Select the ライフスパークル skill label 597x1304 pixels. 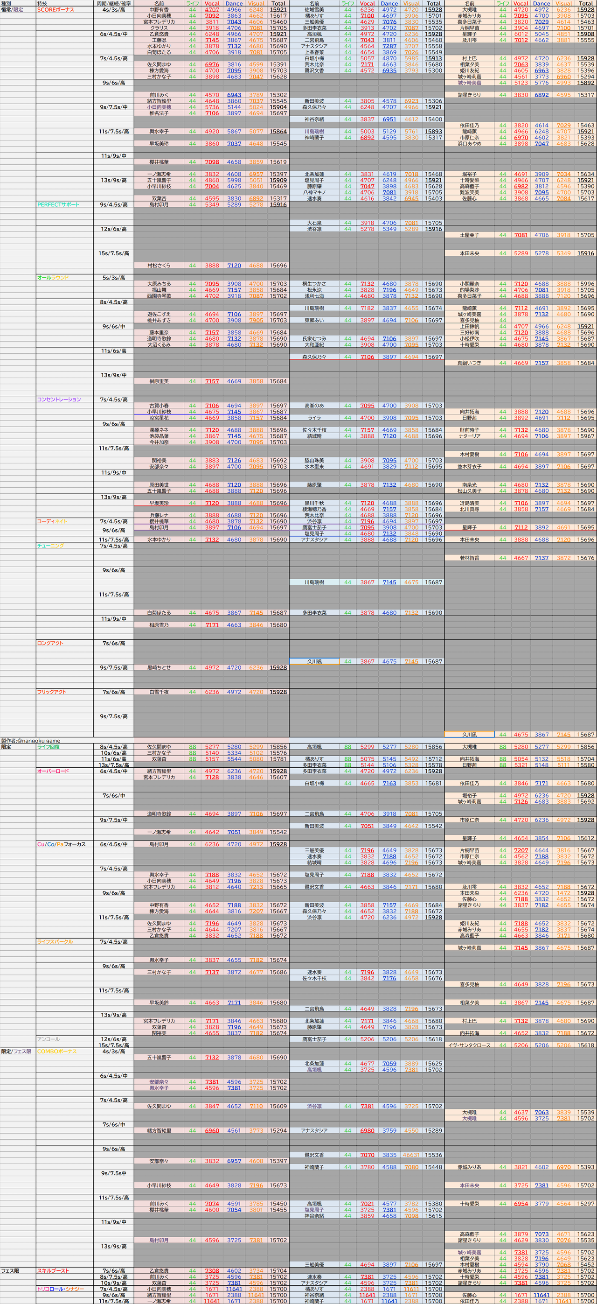point(64,941)
